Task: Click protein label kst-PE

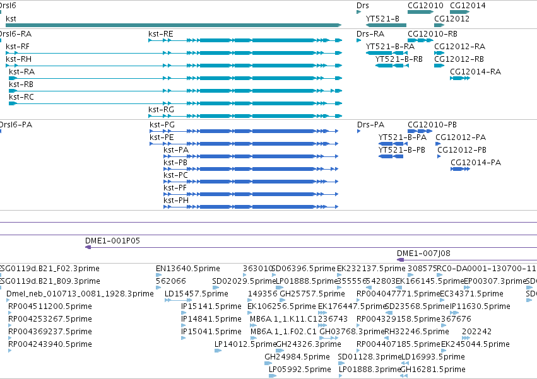Action: (162, 137)
